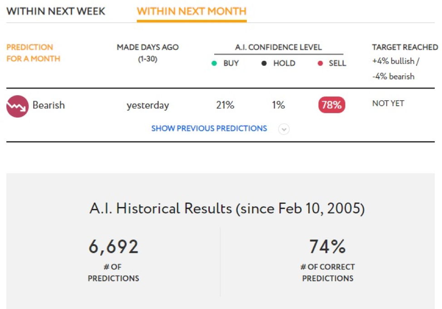This screenshot has width=442, height=309.
Task: Click the yesterday prediction date
Action: click(147, 105)
